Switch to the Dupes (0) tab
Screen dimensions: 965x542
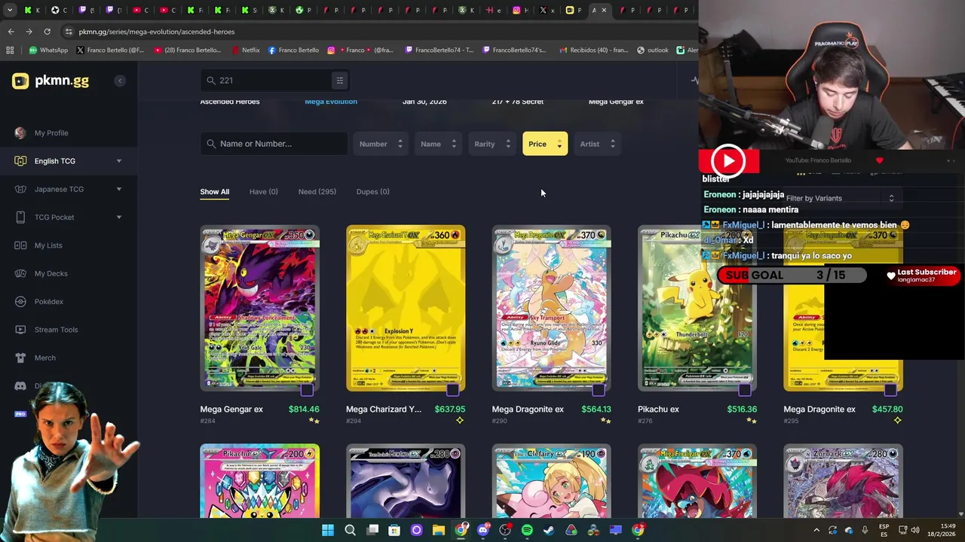click(372, 192)
